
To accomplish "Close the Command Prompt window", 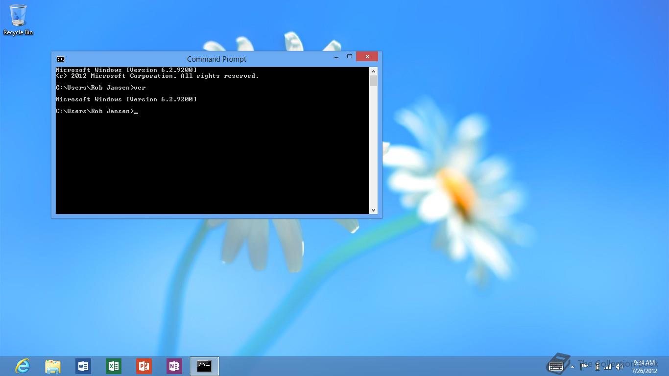I will pos(367,56).
